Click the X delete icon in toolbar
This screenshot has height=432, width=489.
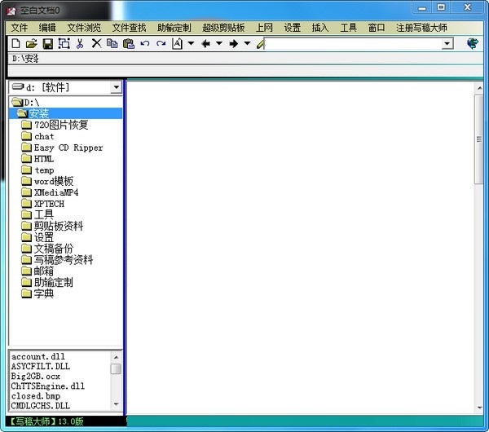click(96, 43)
